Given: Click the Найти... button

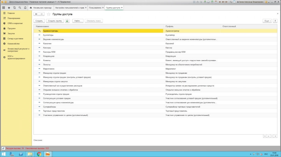Looking at the screenshot, I should tap(78, 21).
